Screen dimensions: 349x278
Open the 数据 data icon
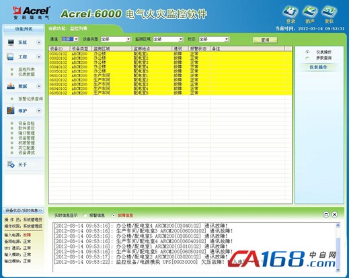(11, 86)
